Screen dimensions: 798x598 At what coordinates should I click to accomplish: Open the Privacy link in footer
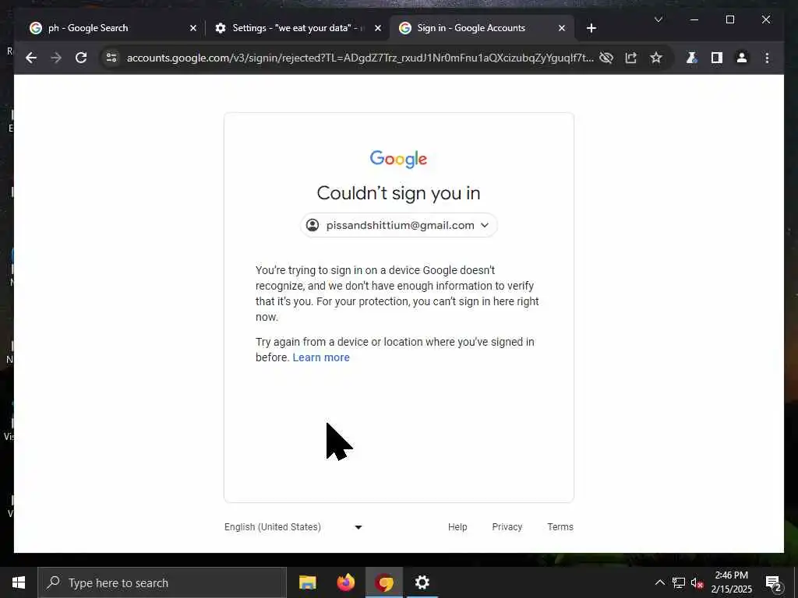(x=507, y=527)
